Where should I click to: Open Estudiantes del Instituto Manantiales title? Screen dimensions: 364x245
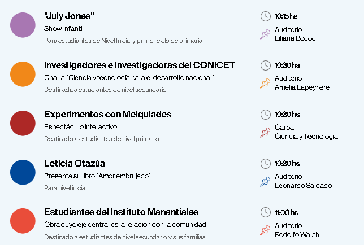121,212
